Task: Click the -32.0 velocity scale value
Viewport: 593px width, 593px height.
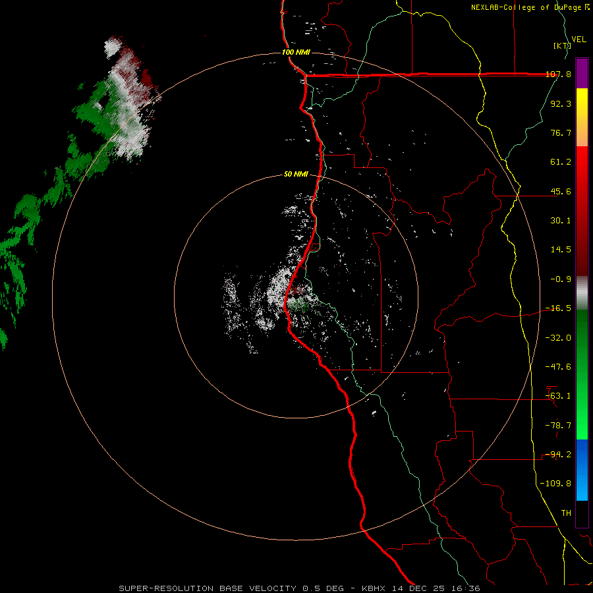Action: pyautogui.click(x=558, y=338)
